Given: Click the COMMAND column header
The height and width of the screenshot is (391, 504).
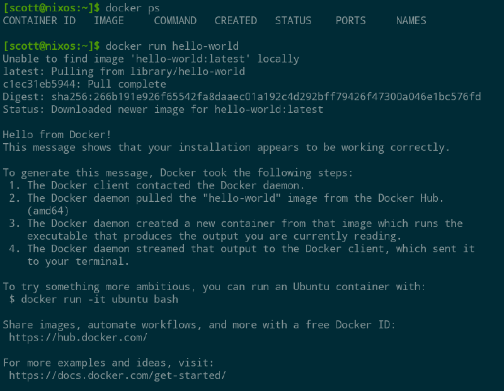Looking at the screenshot, I should [175, 21].
